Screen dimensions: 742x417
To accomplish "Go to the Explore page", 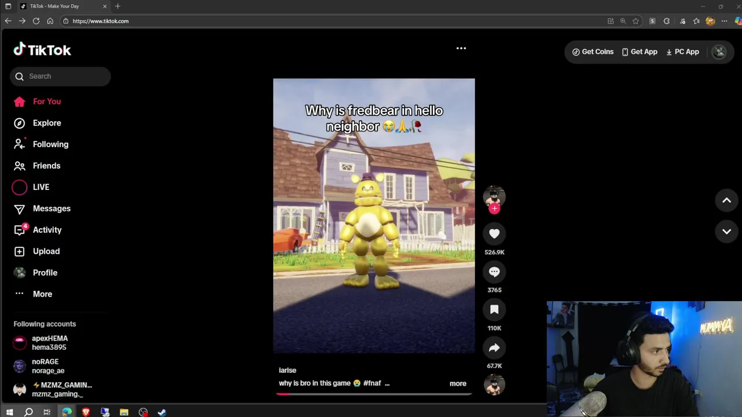I will [38, 123].
